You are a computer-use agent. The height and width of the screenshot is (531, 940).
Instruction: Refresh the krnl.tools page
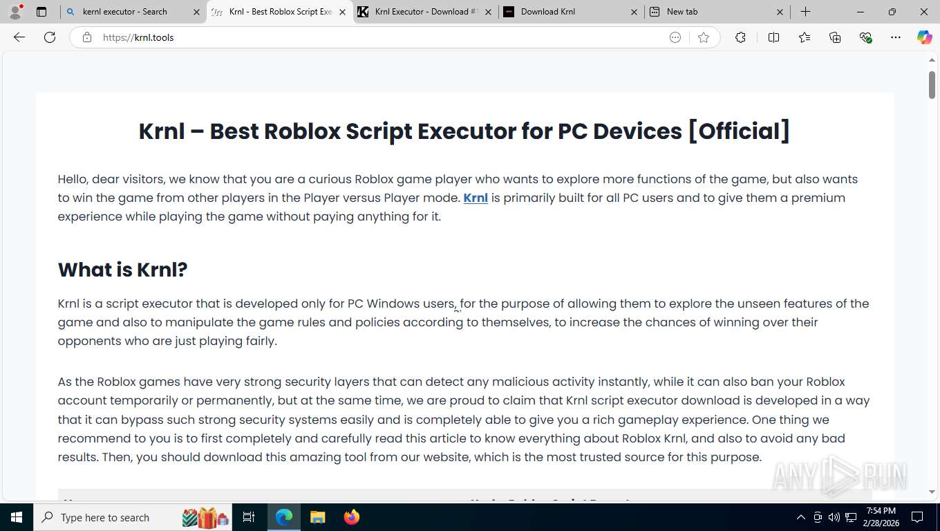[50, 37]
